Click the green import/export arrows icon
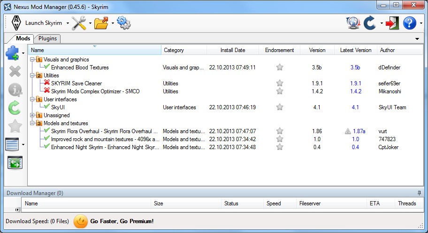The image size is (428, 233). pos(15,163)
